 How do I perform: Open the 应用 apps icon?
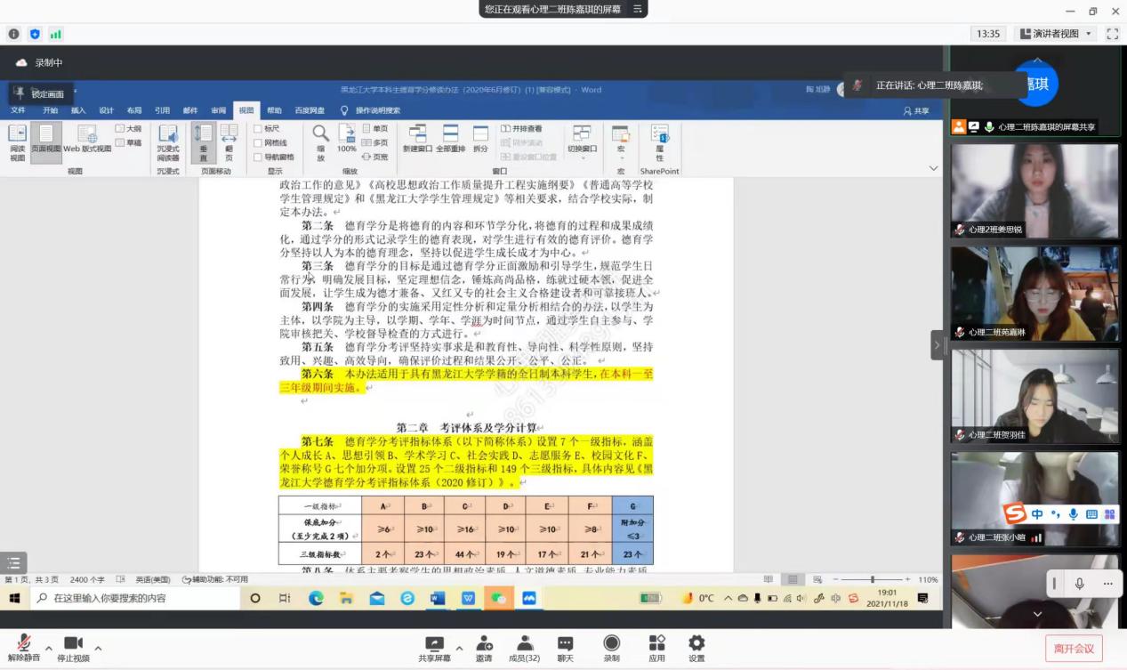click(x=656, y=643)
